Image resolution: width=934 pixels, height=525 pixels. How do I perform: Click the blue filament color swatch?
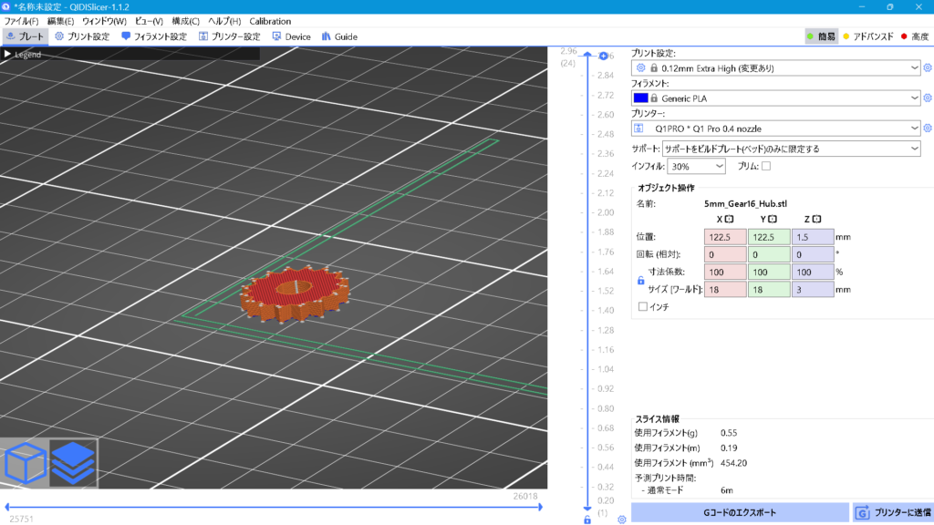(640, 98)
